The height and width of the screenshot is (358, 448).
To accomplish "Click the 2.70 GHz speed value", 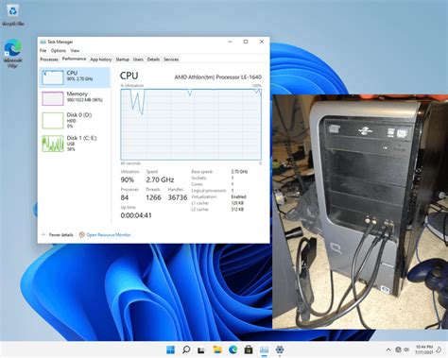I will pyautogui.click(x=160, y=179).
